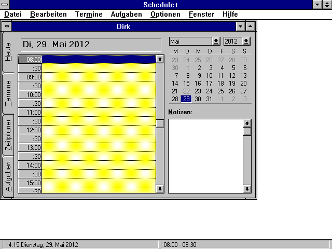Switch to the Zeitplaner tab

tap(8, 135)
